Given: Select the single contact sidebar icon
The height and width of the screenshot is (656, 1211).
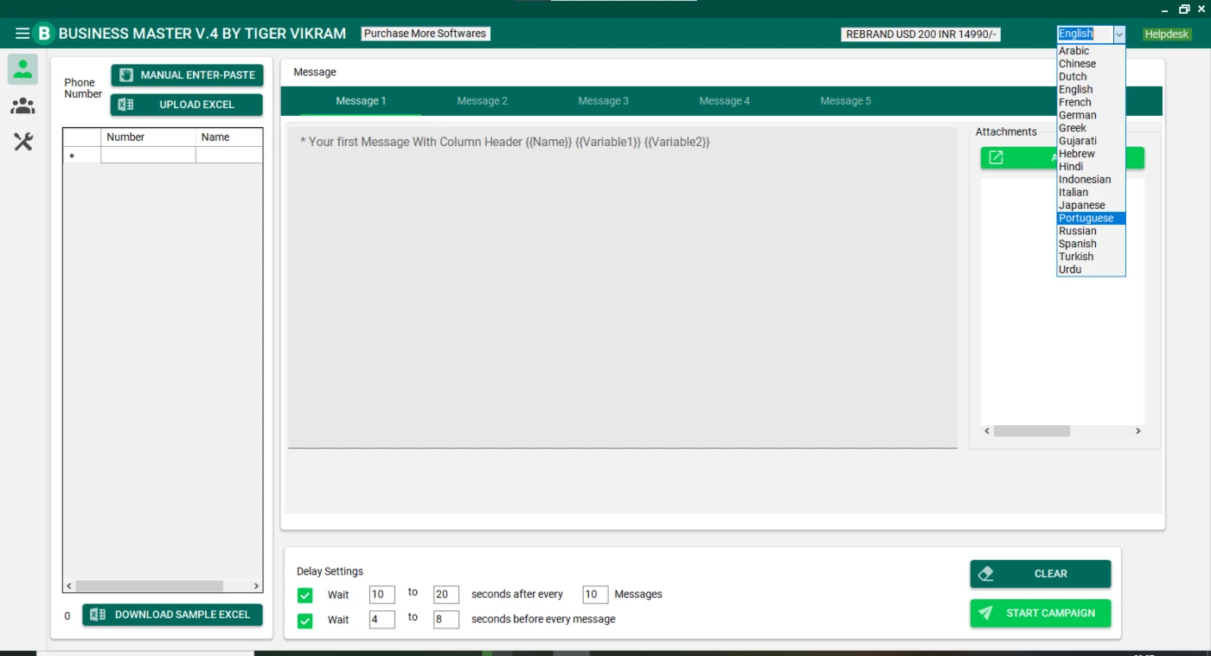Looking at the screenshot, I should pos(22,69).
